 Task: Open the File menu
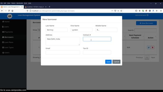coord(2,3)
